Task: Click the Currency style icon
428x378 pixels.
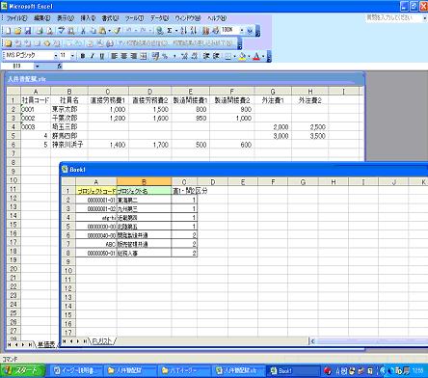Action: coord(155,56)
